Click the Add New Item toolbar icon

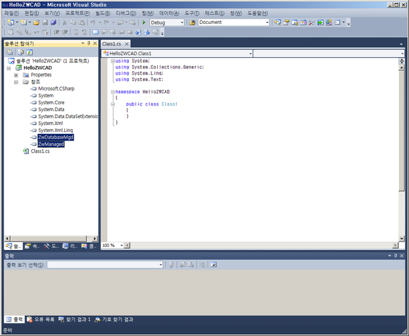(x=23, y=23)
